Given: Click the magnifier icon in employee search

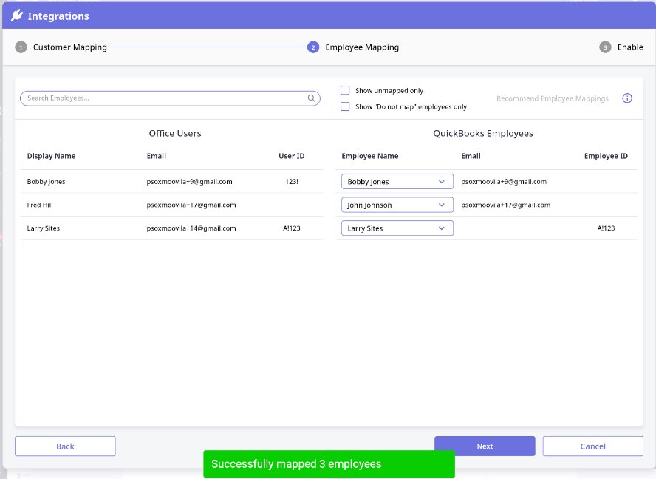Looking at the screenshot, I should point(312,98).
